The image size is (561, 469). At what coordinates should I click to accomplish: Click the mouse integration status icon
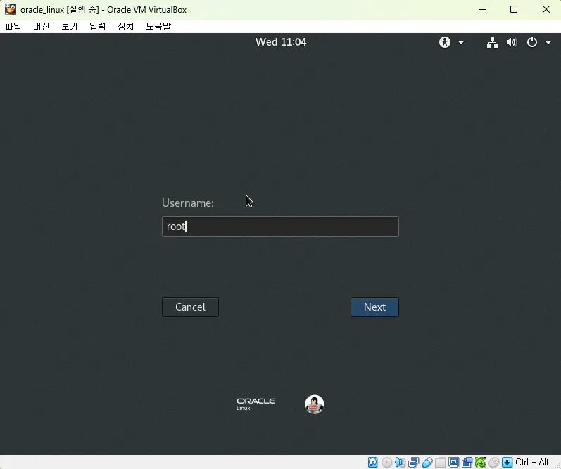pyautogui.click(x=493, y=462)
